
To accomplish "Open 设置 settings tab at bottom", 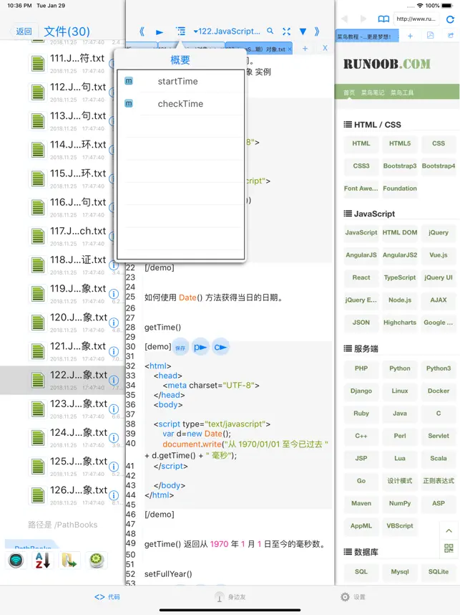I will click(x=353, y=597).
